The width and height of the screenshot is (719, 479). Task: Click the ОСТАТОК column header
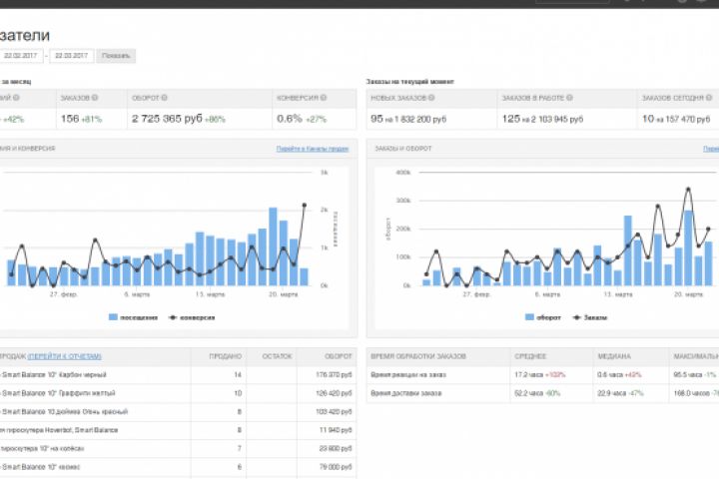click(277, 356)
